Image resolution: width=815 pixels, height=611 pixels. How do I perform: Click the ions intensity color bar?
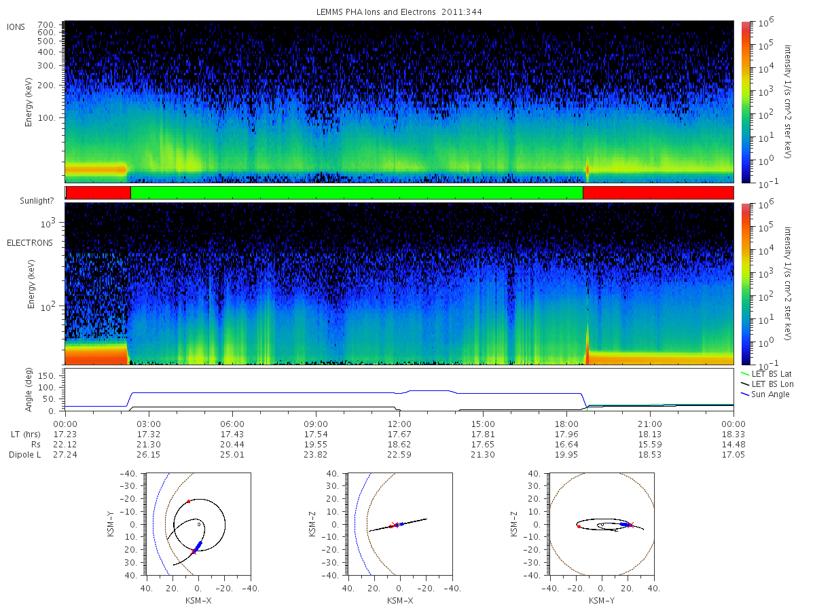(746, 102)
